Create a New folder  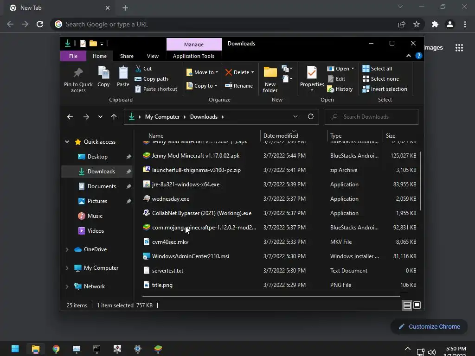pyautogui.click(x=270, y=79)
